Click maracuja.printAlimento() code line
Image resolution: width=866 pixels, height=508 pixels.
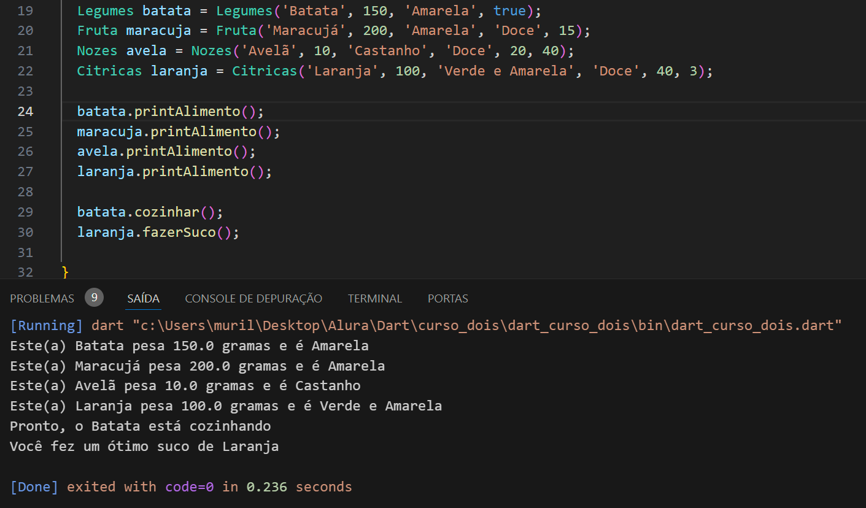[178, 132]
